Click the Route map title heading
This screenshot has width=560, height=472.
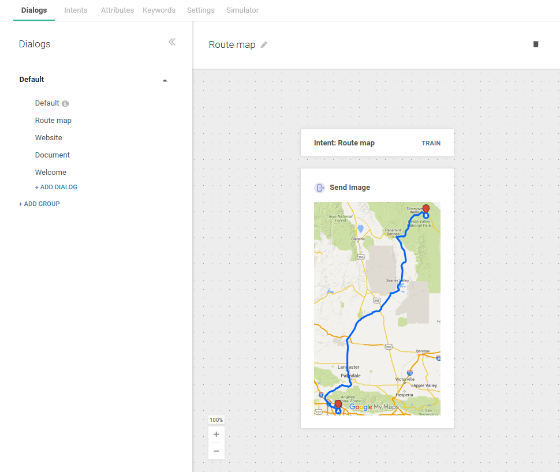(232, 44)
